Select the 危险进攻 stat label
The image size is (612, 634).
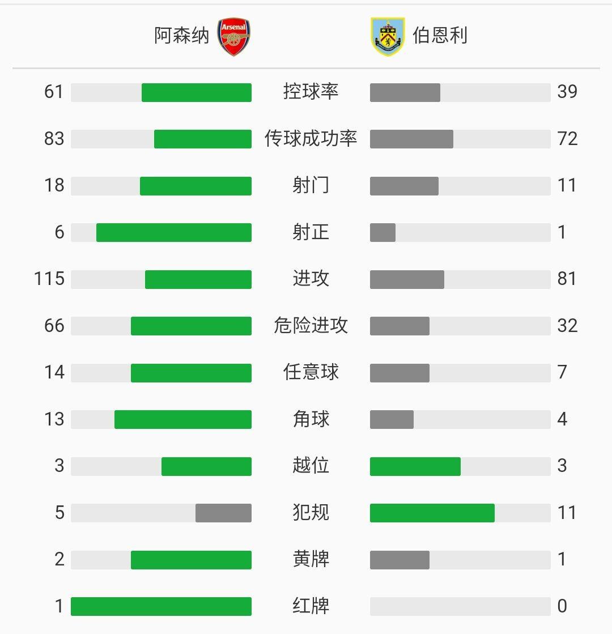pyautogui.click(x=311, y=325)
